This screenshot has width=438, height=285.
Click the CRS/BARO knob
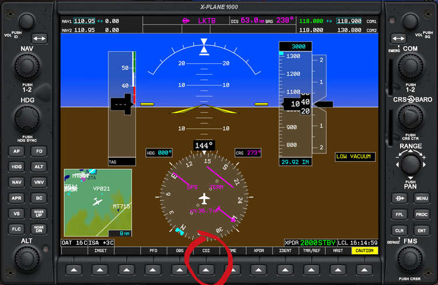tap(411, 117)
